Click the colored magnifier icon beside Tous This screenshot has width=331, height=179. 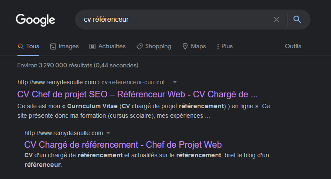(x=20, y=46)
